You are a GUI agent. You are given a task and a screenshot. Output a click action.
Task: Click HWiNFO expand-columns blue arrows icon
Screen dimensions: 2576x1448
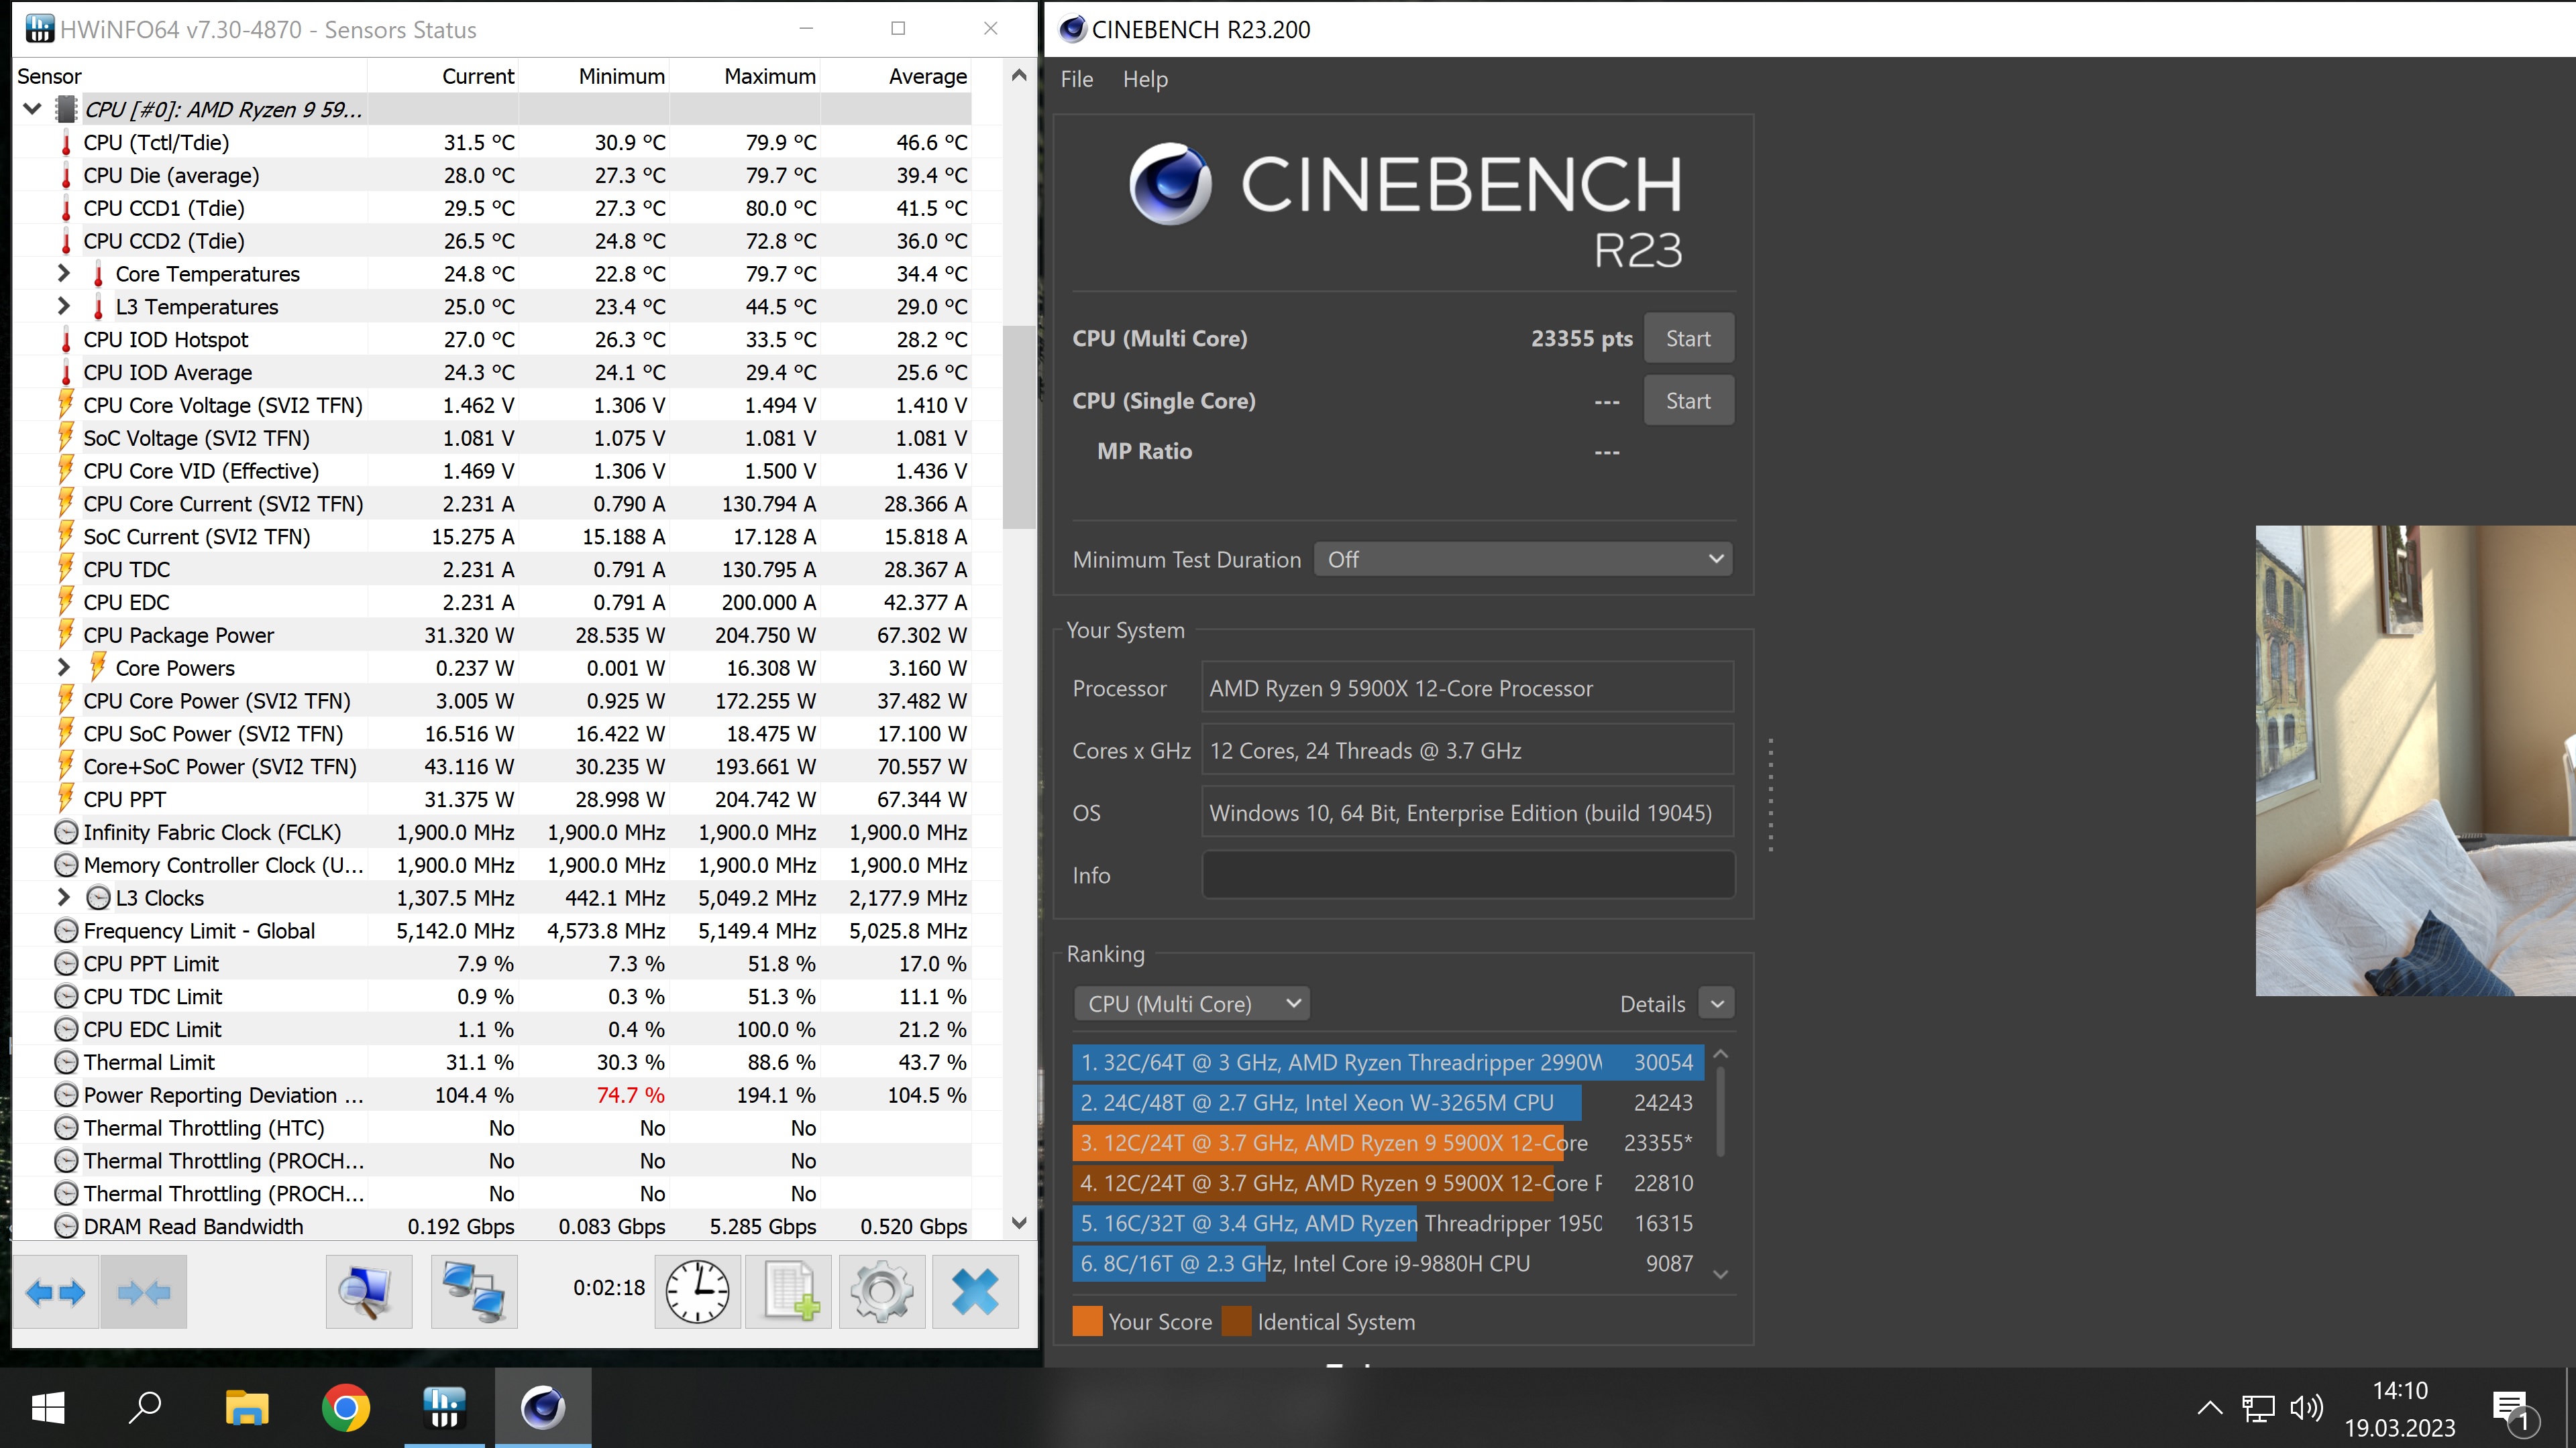click(x=56, y=1292)
